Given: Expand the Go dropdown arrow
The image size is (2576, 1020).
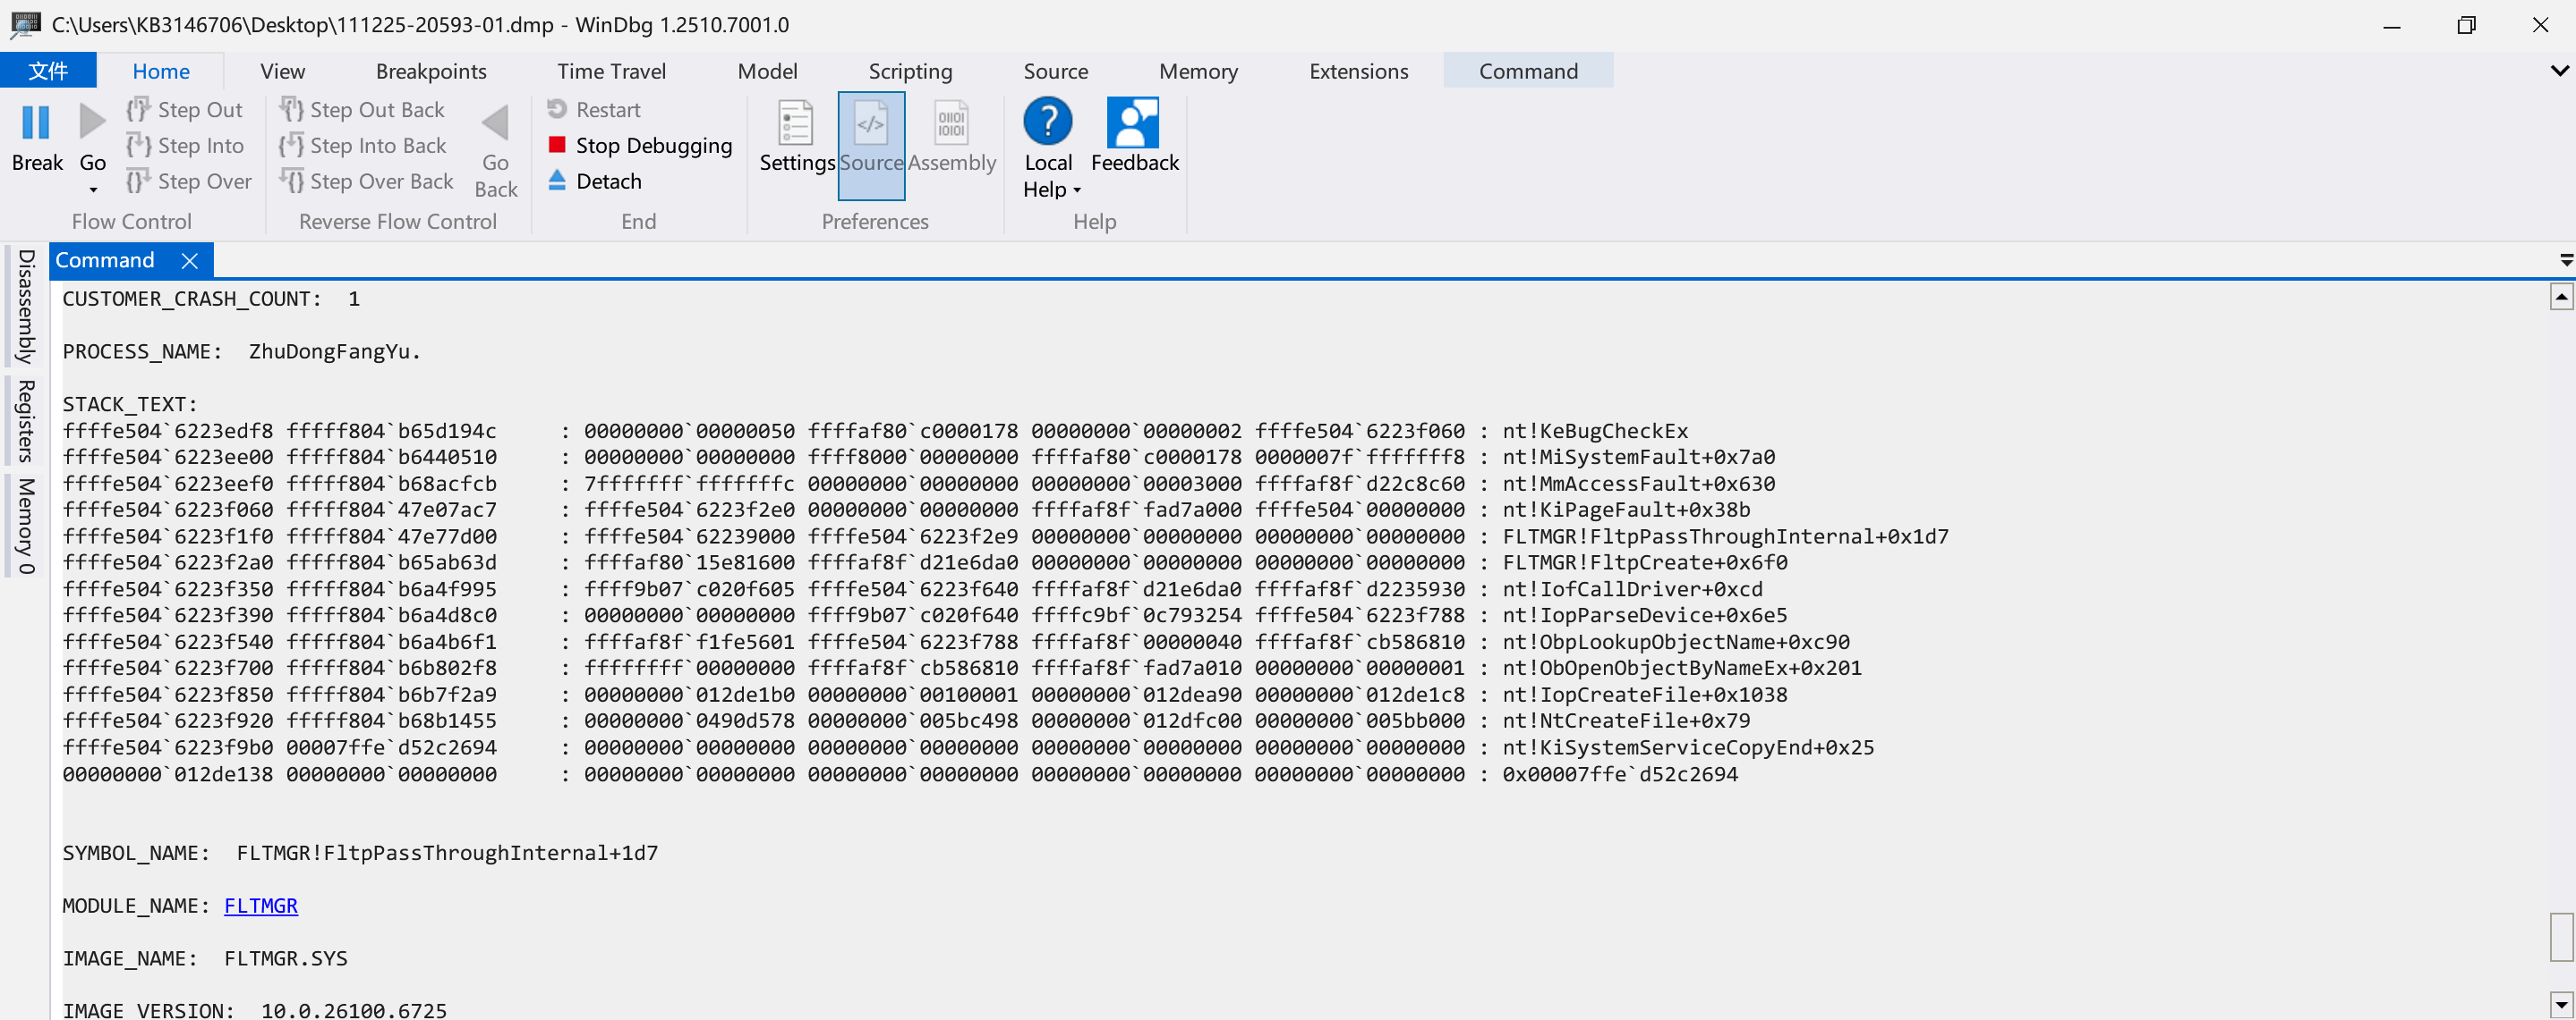Looking at the screenshot, I should (93, 190).
